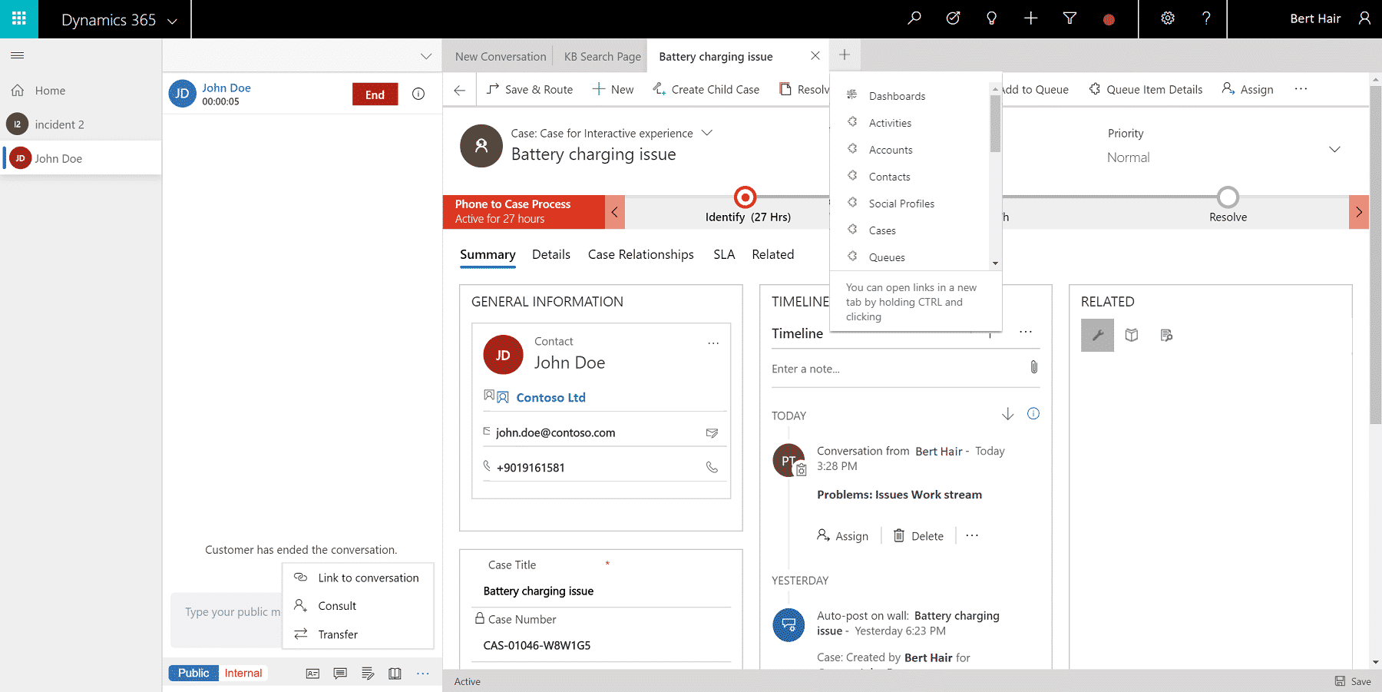The width and height of the screenshot is (1382, 692).
Task: Click the Resolve stage circle
Action: [1228, 197]
